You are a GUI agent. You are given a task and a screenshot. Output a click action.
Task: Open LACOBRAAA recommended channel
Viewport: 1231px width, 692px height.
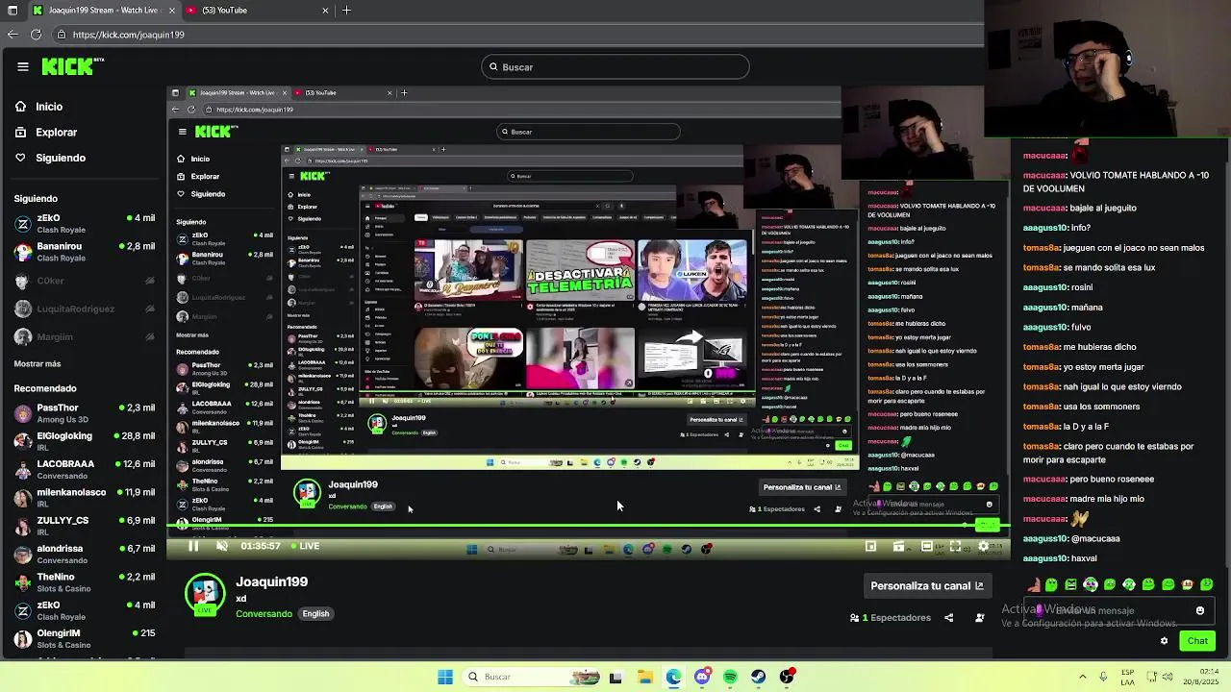click(x=84, y=469)
